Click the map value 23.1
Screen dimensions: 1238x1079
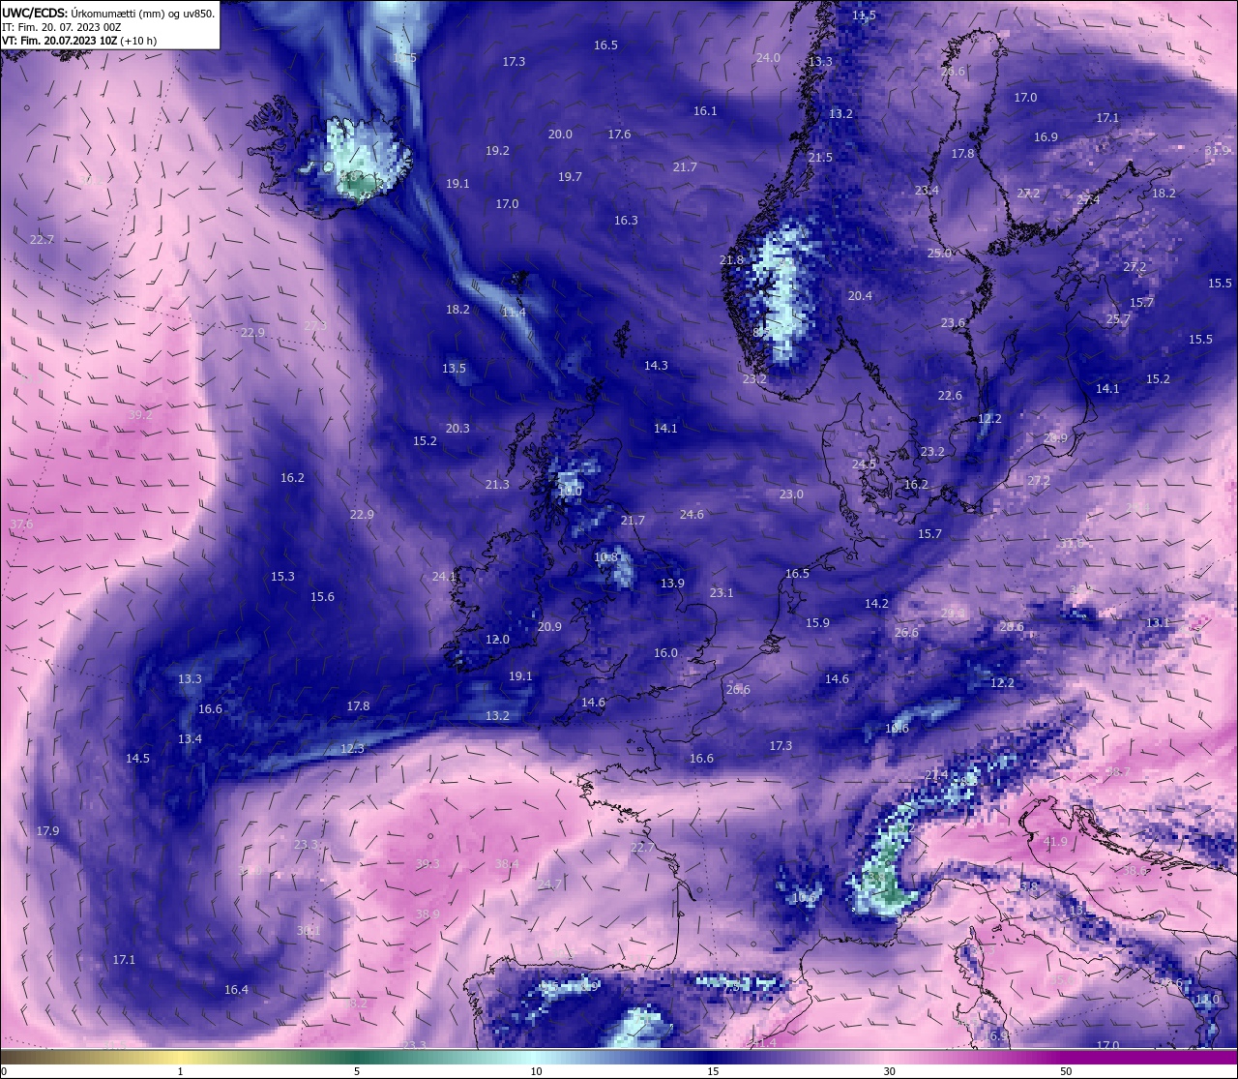pyautogui.click(x=722, y=593)
